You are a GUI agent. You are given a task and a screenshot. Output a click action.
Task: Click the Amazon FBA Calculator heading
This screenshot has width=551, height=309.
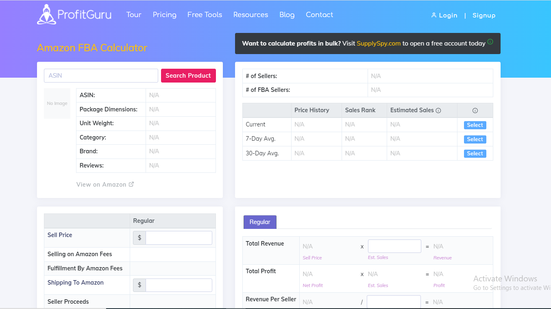(92, 48)
